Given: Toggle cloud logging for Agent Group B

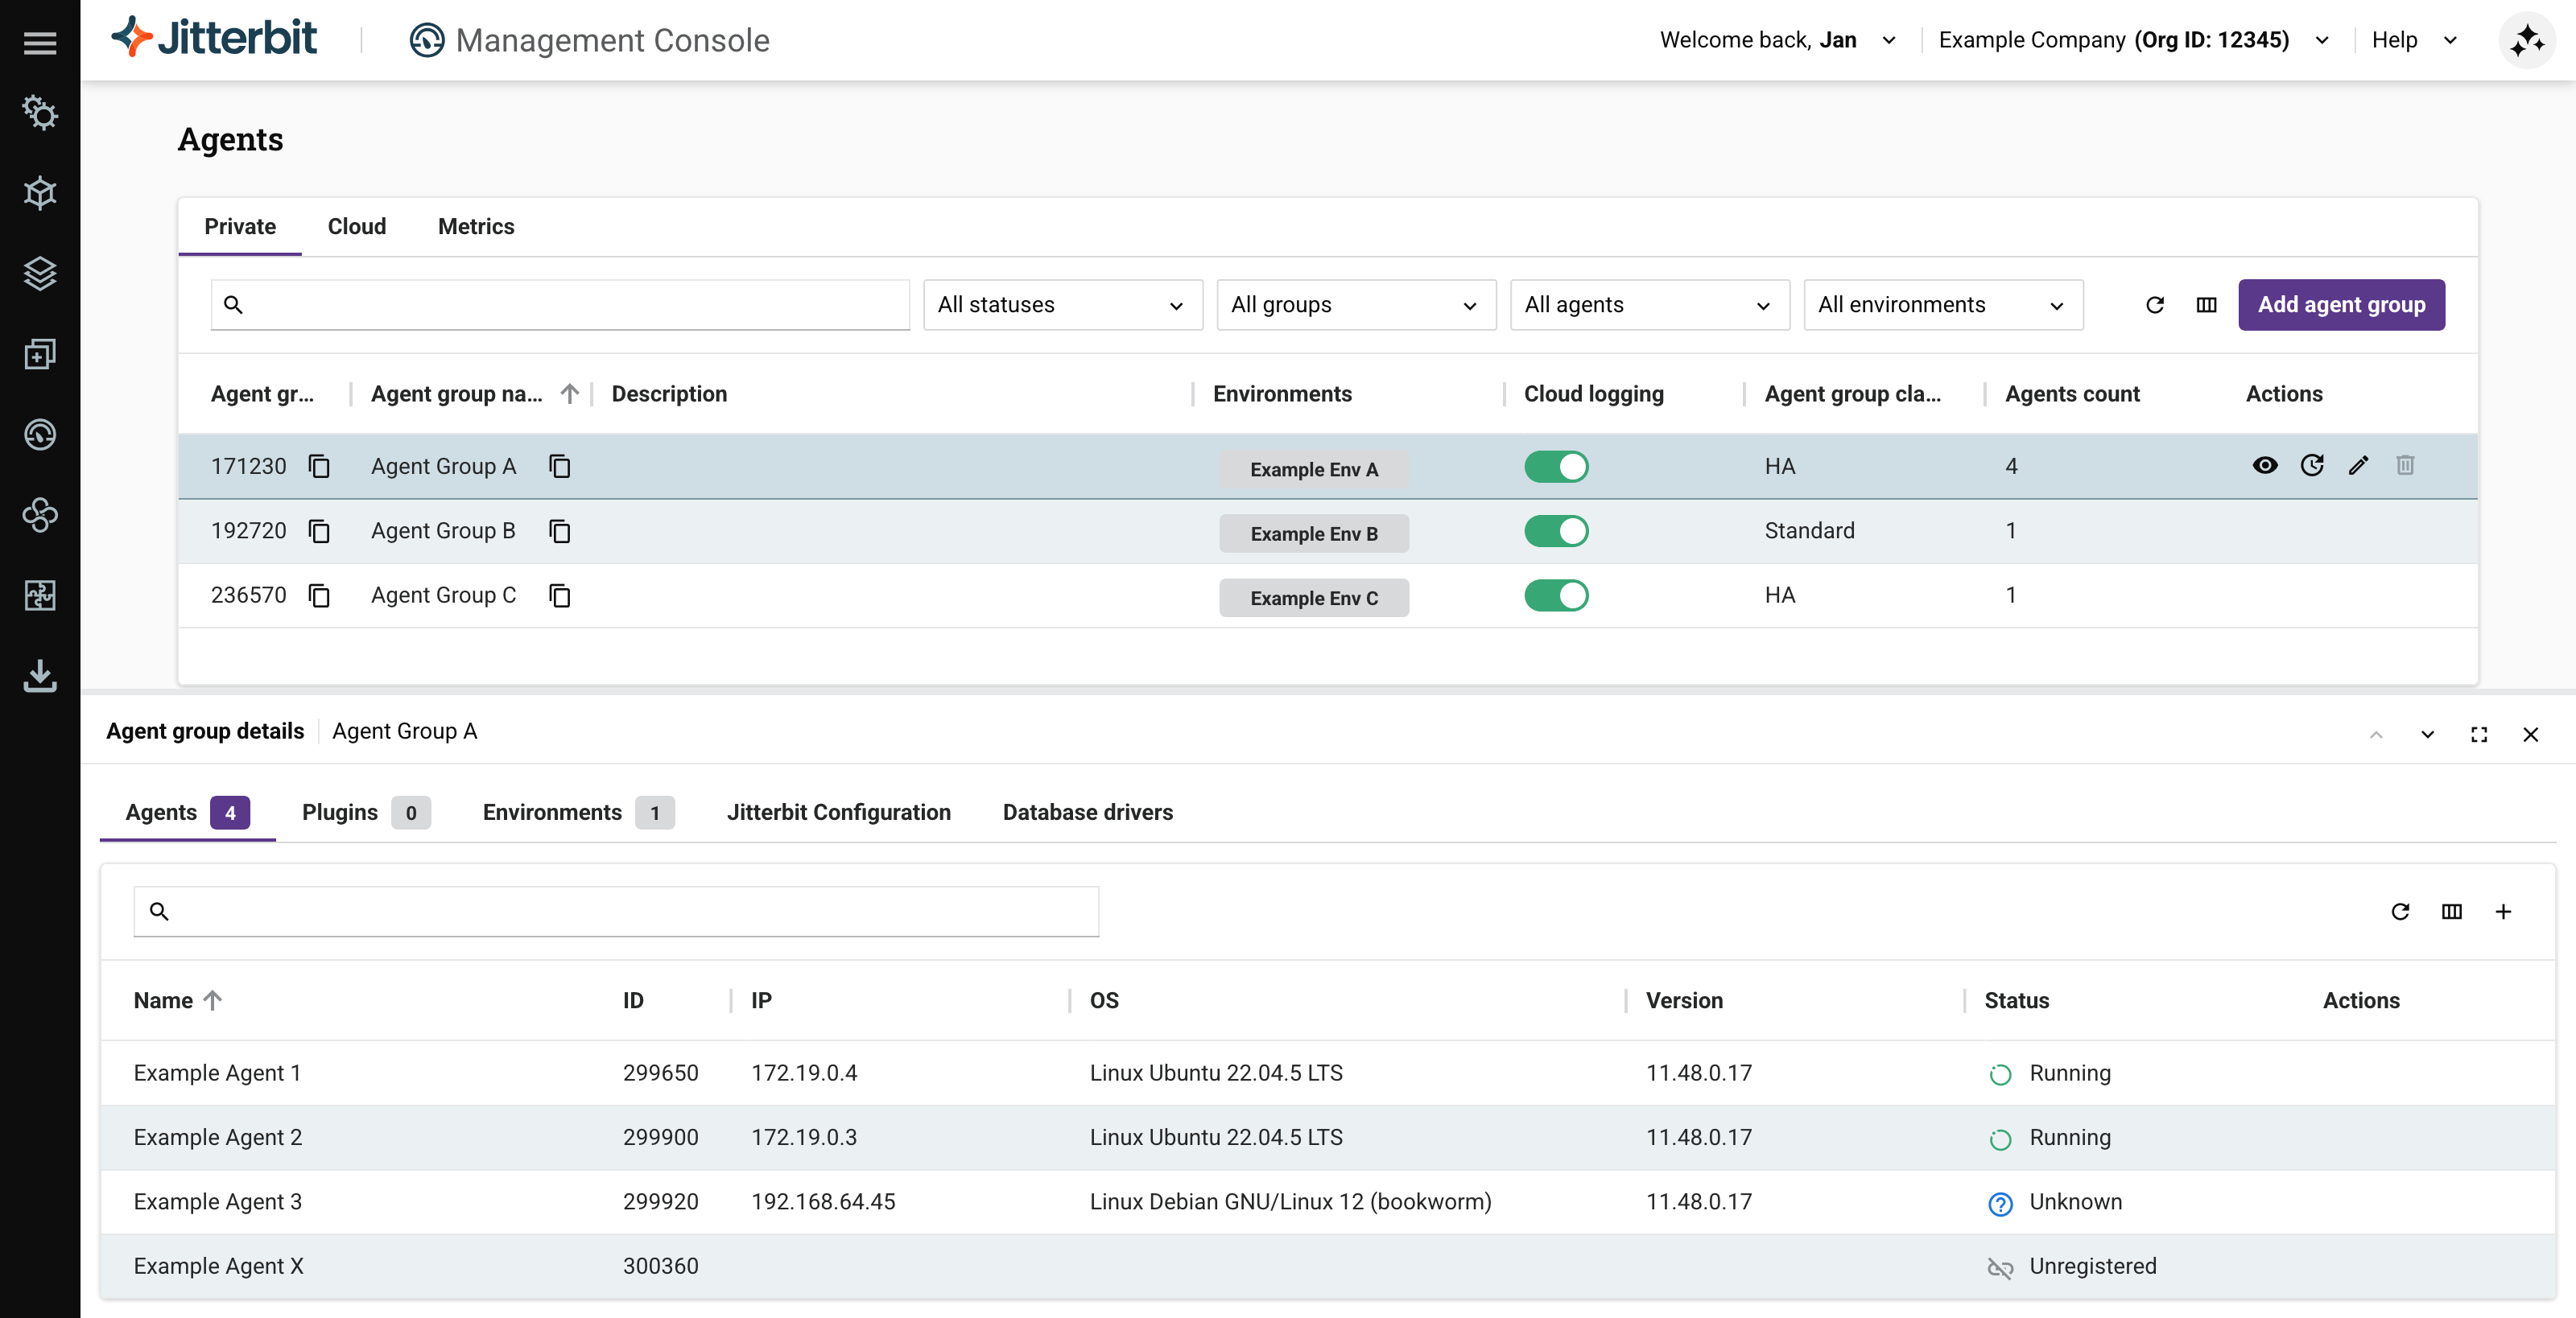Looking at the screenshot, I should coord(1556,532).
